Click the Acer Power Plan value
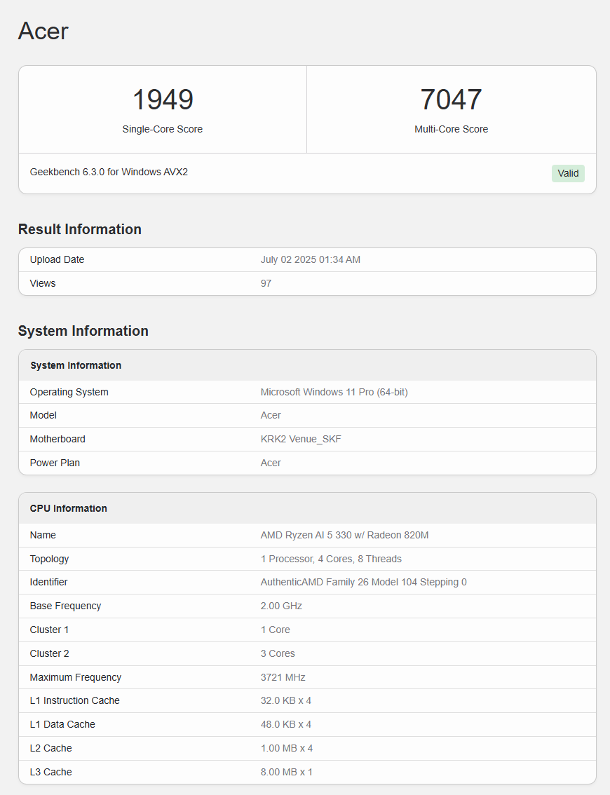Viewport: 610px width, 795px height. pyautogui.click(x=271, y=463)
